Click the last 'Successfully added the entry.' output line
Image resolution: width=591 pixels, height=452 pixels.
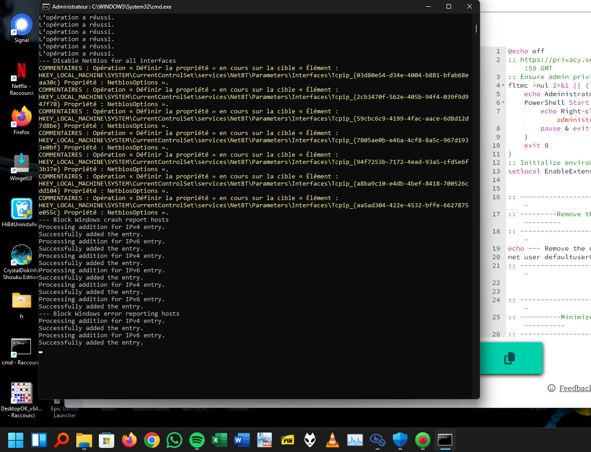91,343
